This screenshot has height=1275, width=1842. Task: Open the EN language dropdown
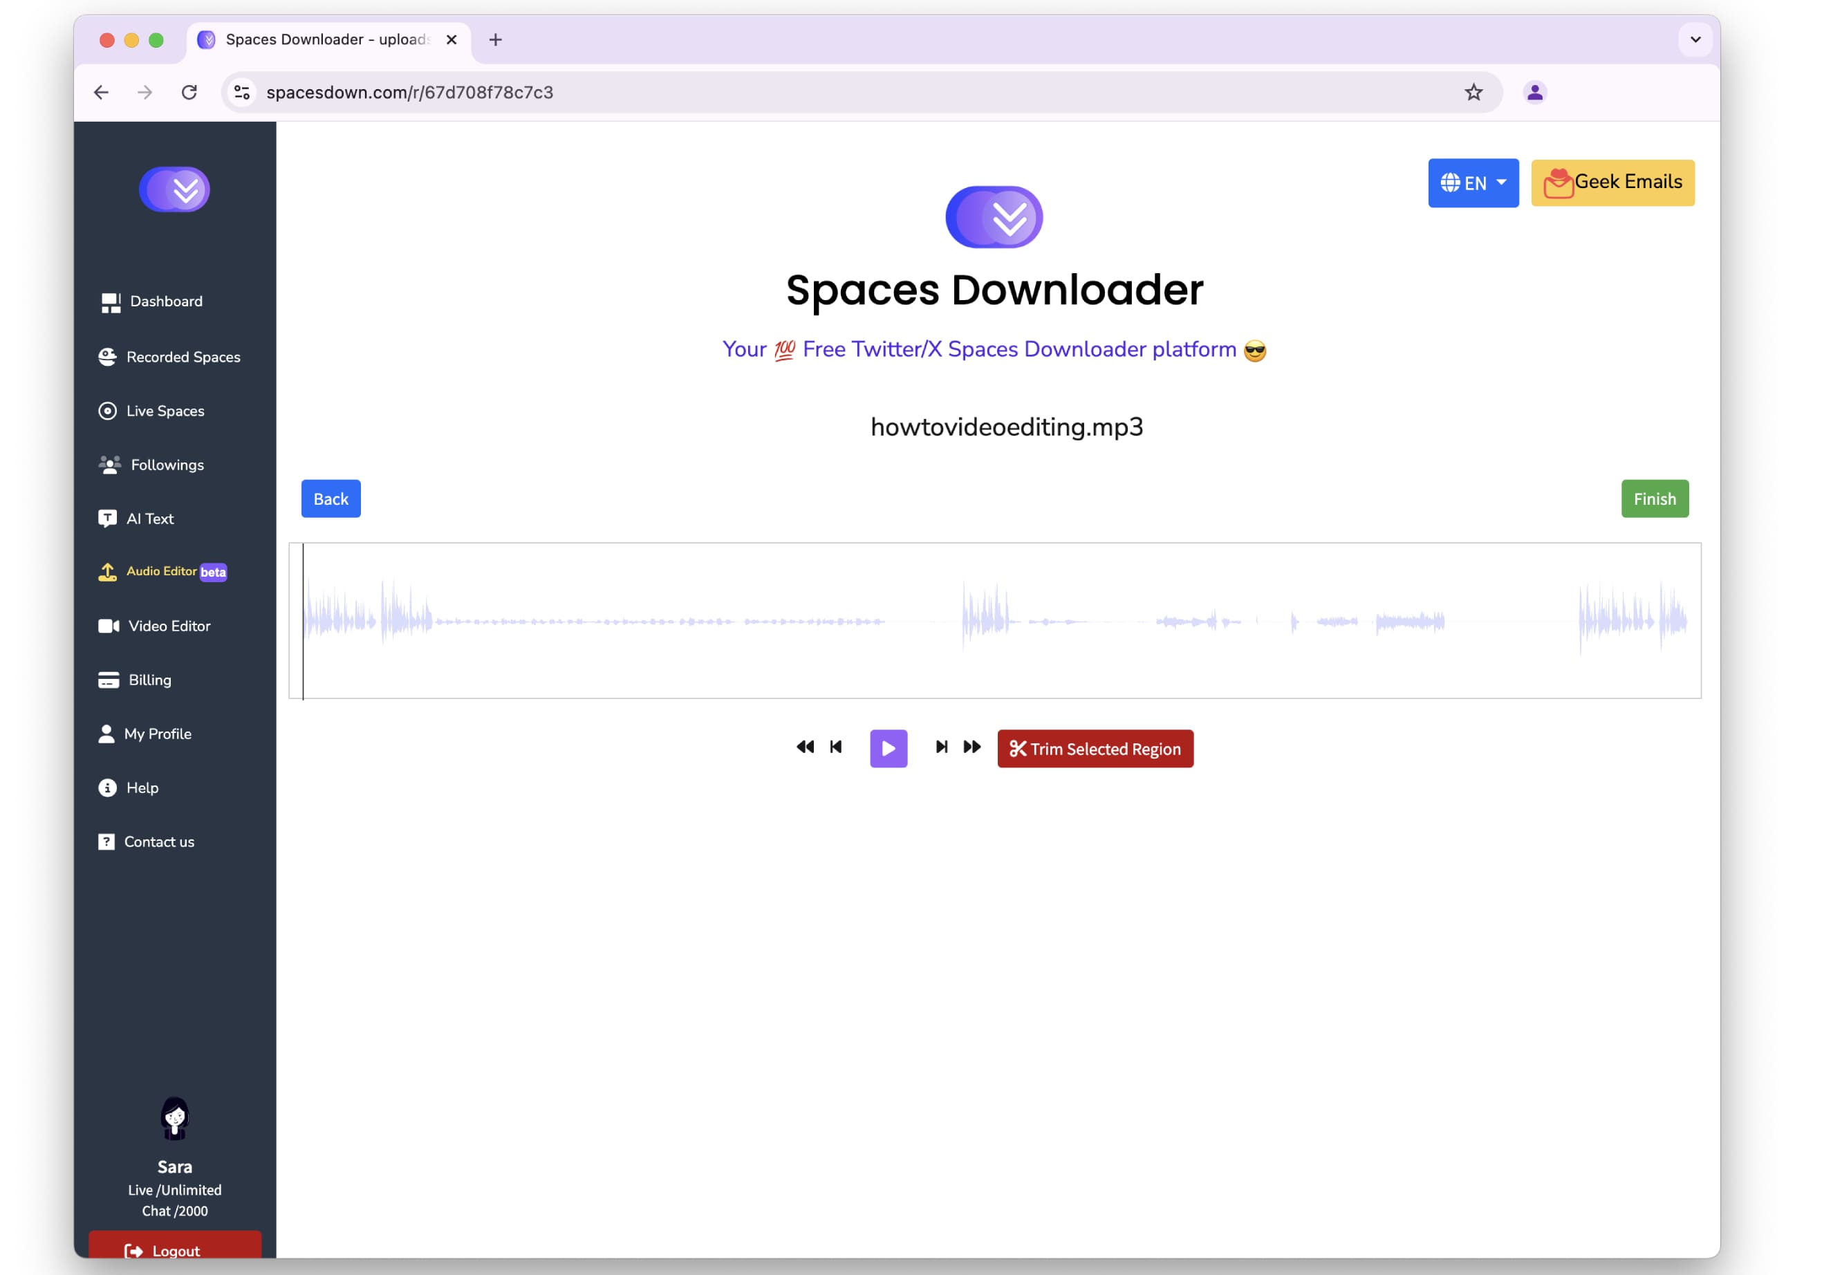coord(1473,183)
